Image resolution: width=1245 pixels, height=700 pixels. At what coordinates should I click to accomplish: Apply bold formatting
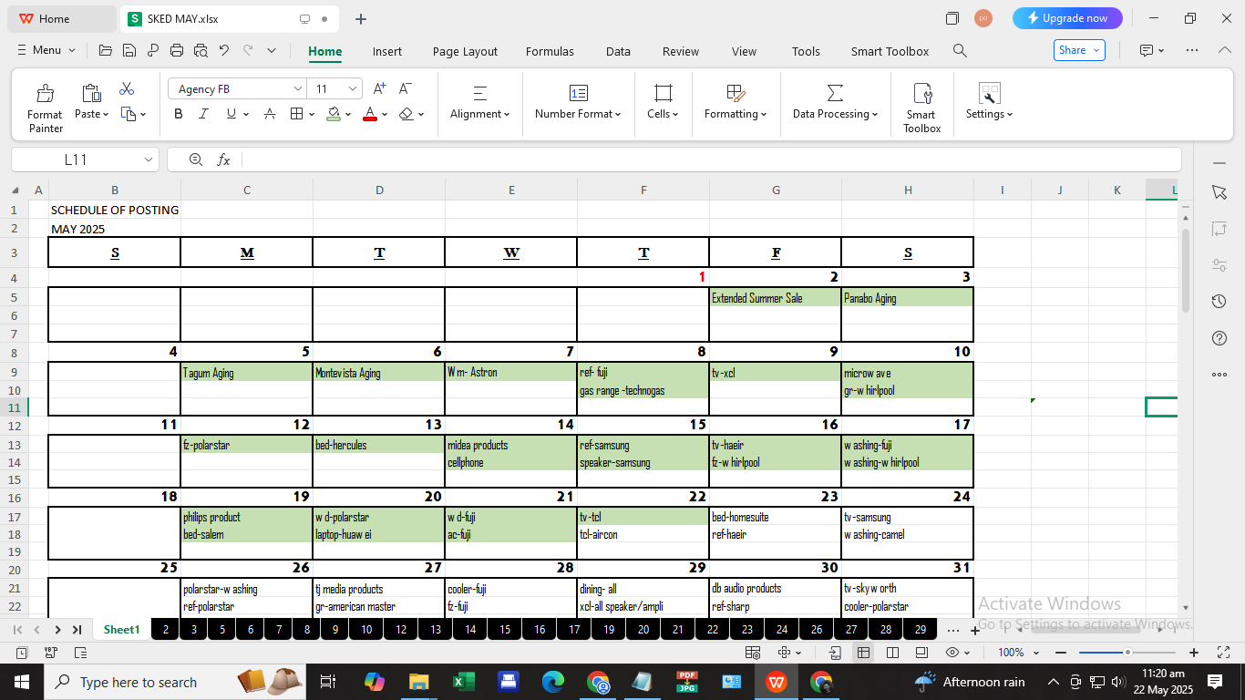click(x=178, y=114)
